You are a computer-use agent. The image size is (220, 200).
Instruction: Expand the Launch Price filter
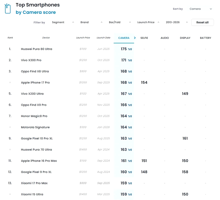tap(148, 22)
